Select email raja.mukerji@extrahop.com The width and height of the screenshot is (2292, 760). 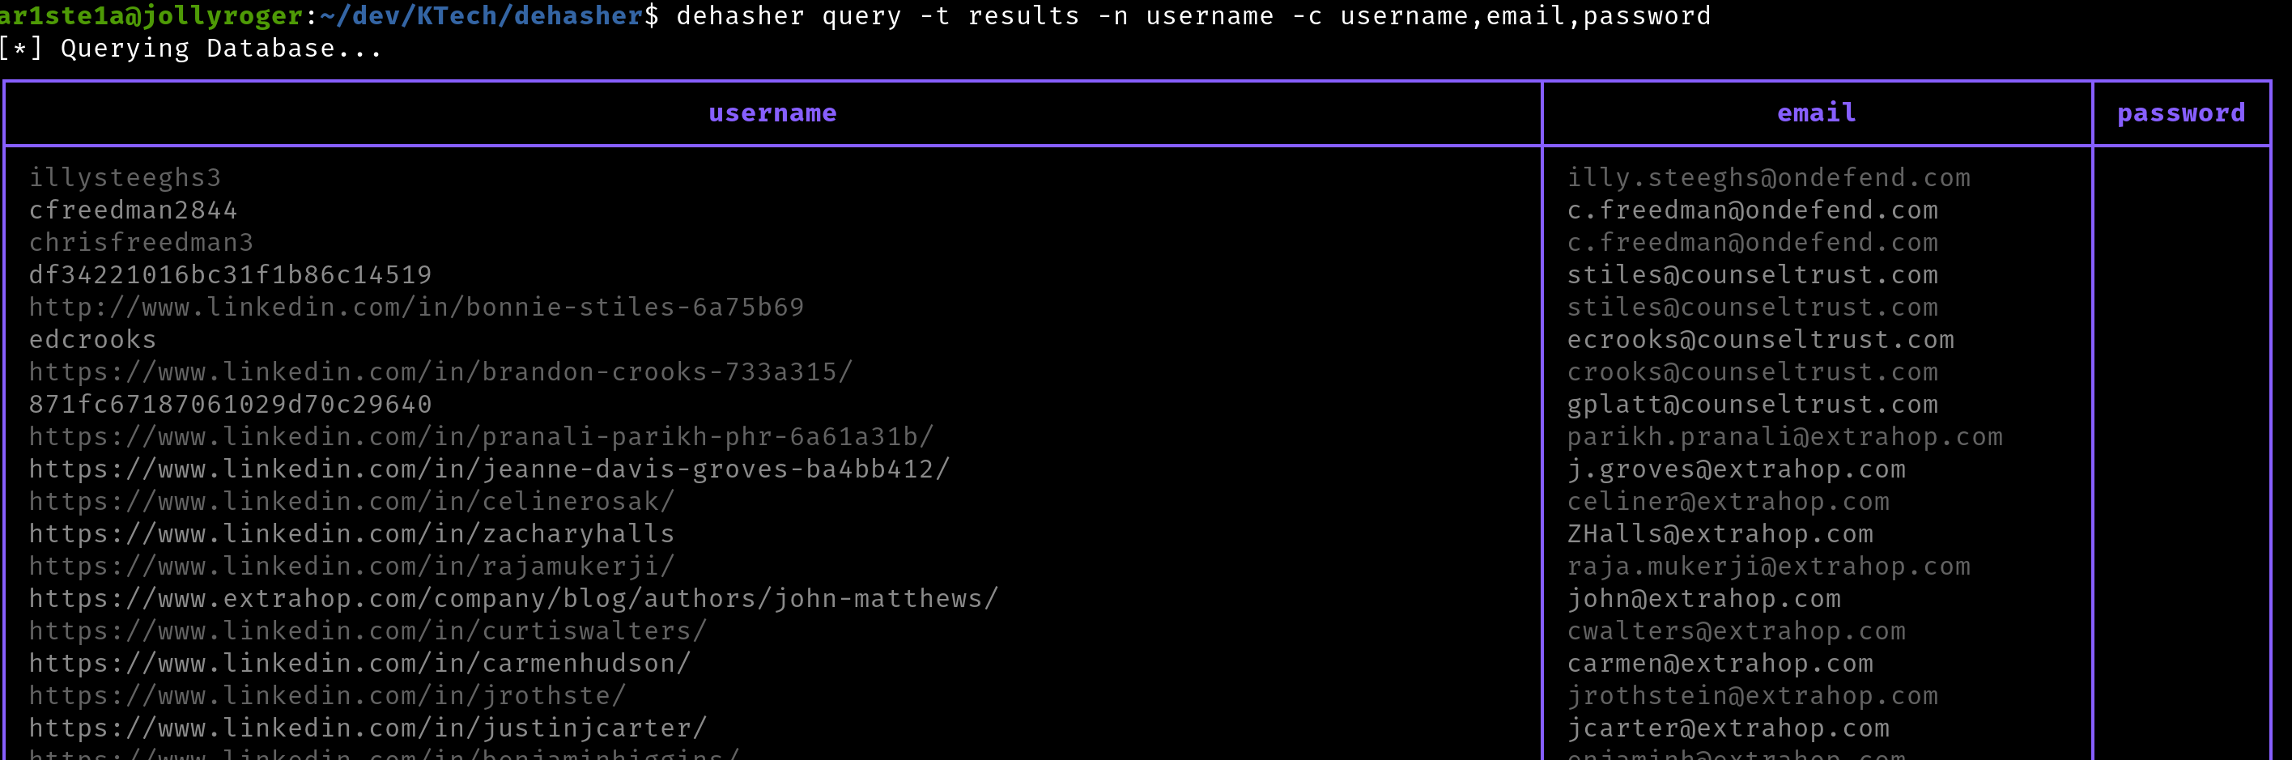(x=1769, y=566)
